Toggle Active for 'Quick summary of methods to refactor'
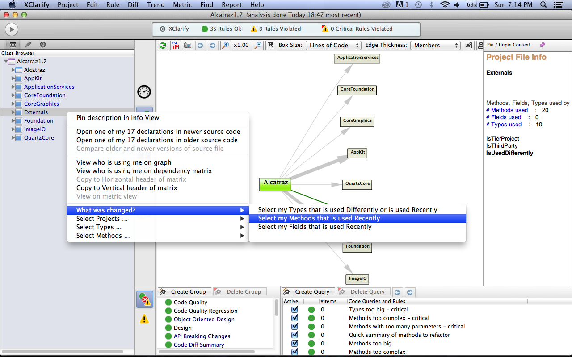Viewport: 572px width, 357px height. click(294, 335)
